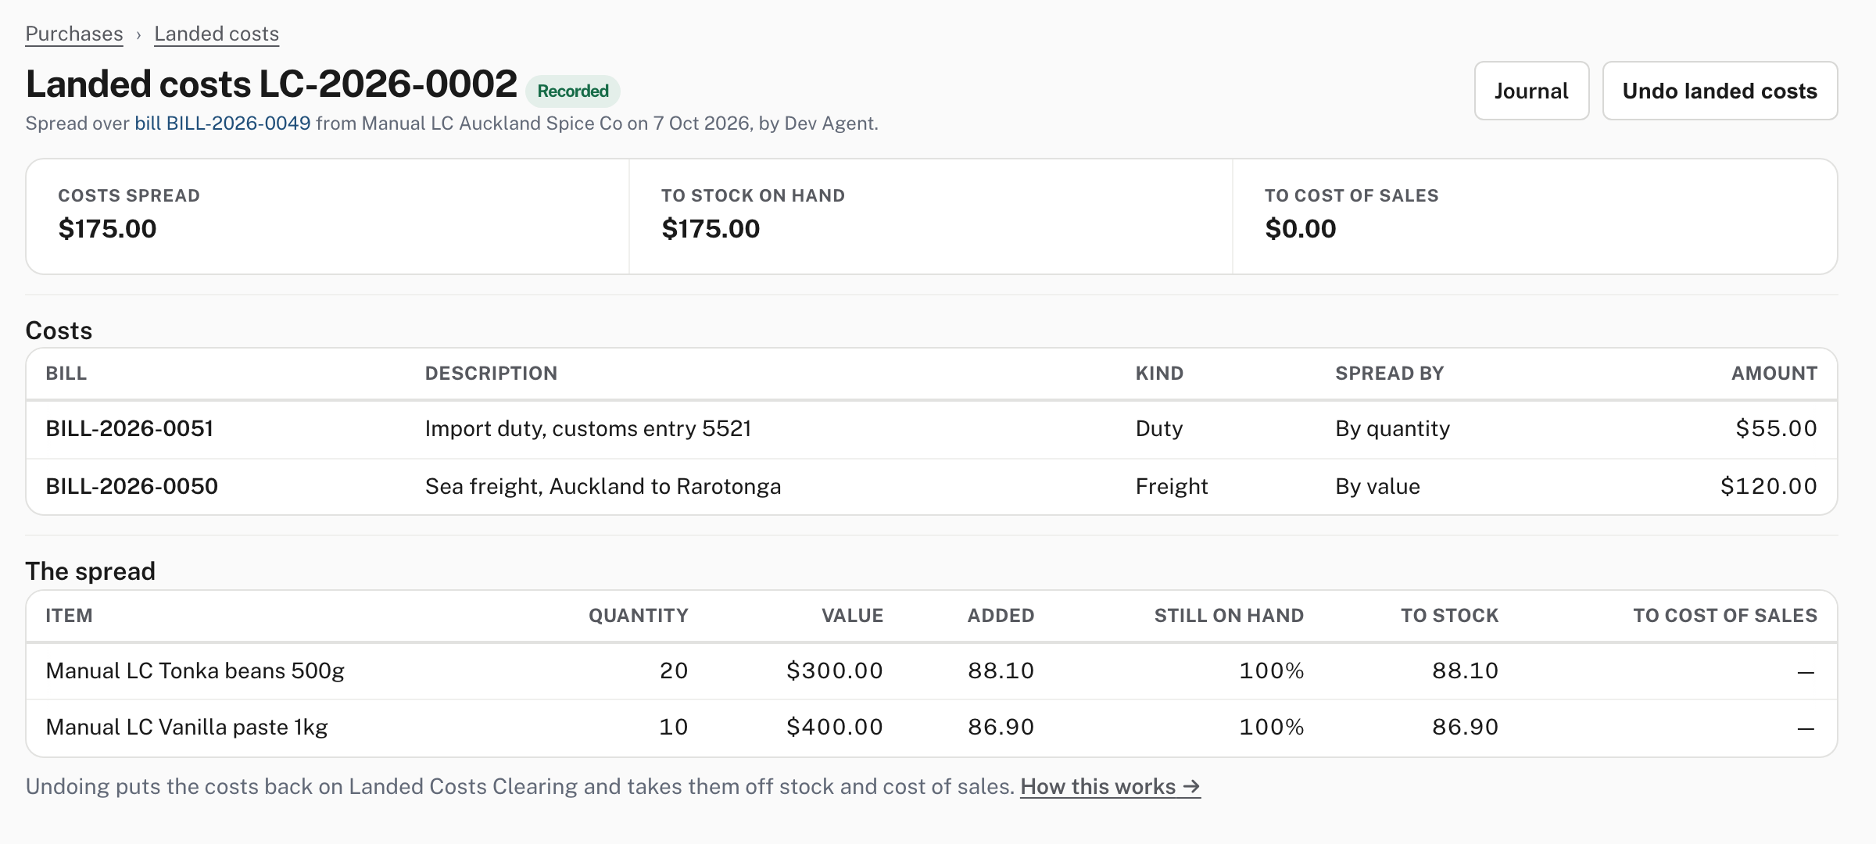Image resolution: width=1876 pixels, height=844 pixels.
Task: Click the Freight kind cell
Action: [x=1172, y=486]
